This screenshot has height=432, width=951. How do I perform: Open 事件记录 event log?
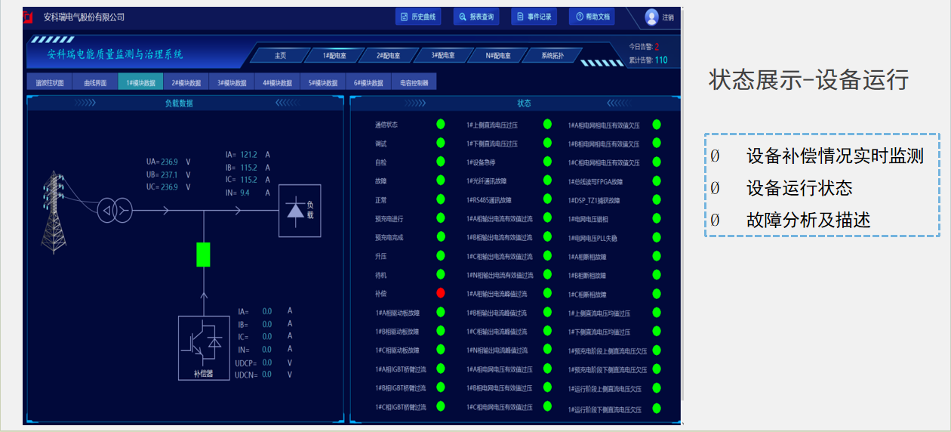[x=534, y=17]
